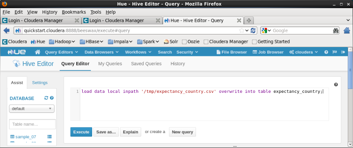Screen dimensions: 353x148
Task: Click the flag tour icon in the navbar
Action: pos(335,52)
